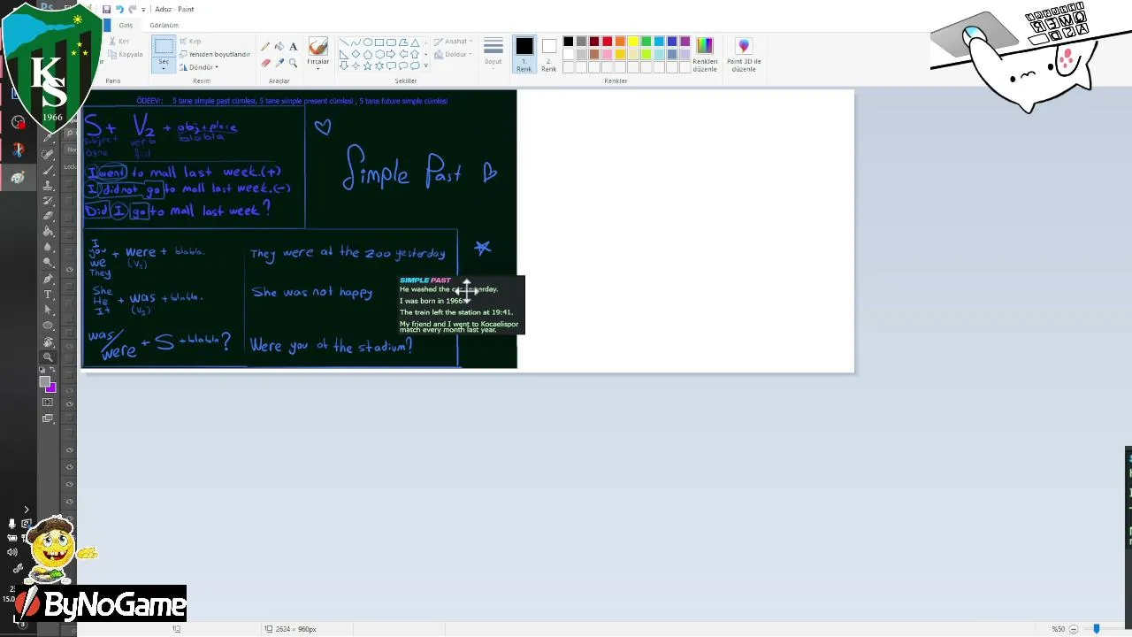Choose the yellow swatch in Renkler palette
Viewport: 1132px width, 637px height.
(633, 42)
